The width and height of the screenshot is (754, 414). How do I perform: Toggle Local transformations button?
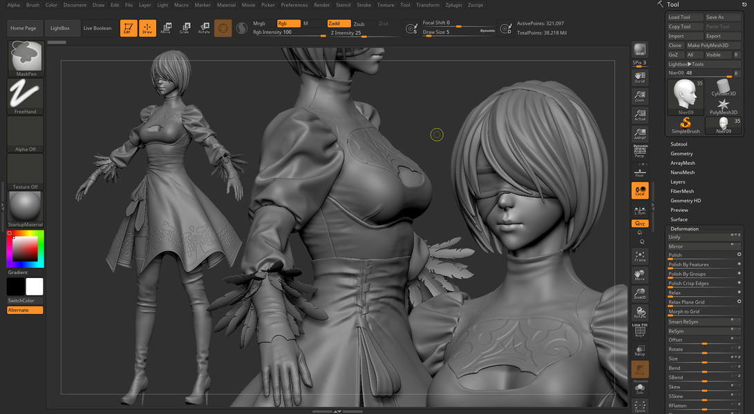point(639,190)
